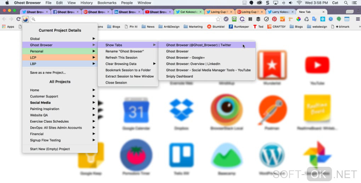Switch to the Cat Kokoszka Twitter tab

188,12
